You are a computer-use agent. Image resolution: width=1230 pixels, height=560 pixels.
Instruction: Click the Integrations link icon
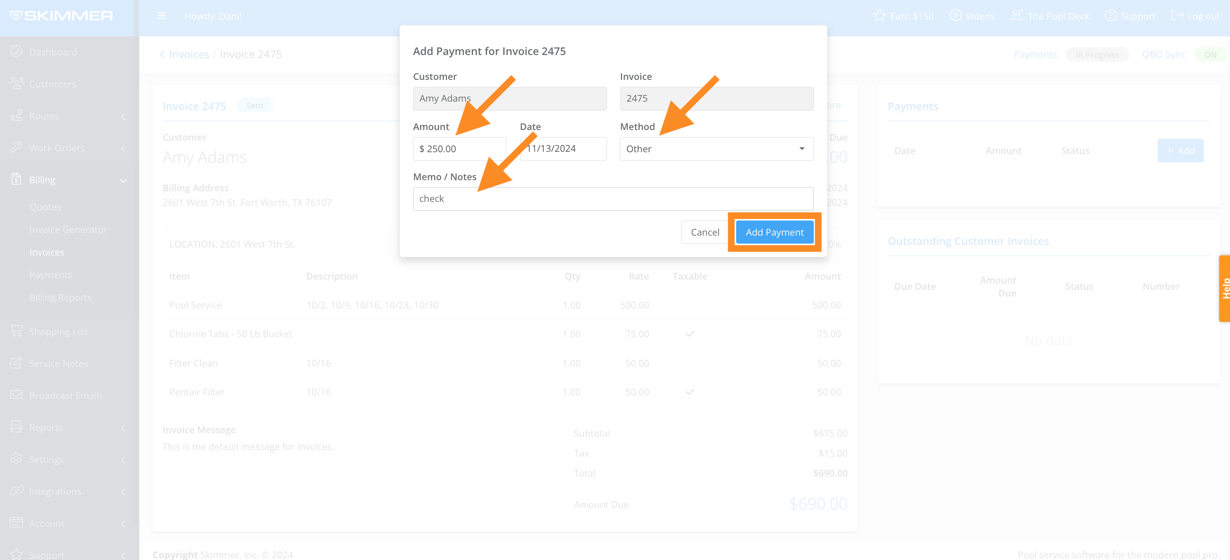click(16, 491)
